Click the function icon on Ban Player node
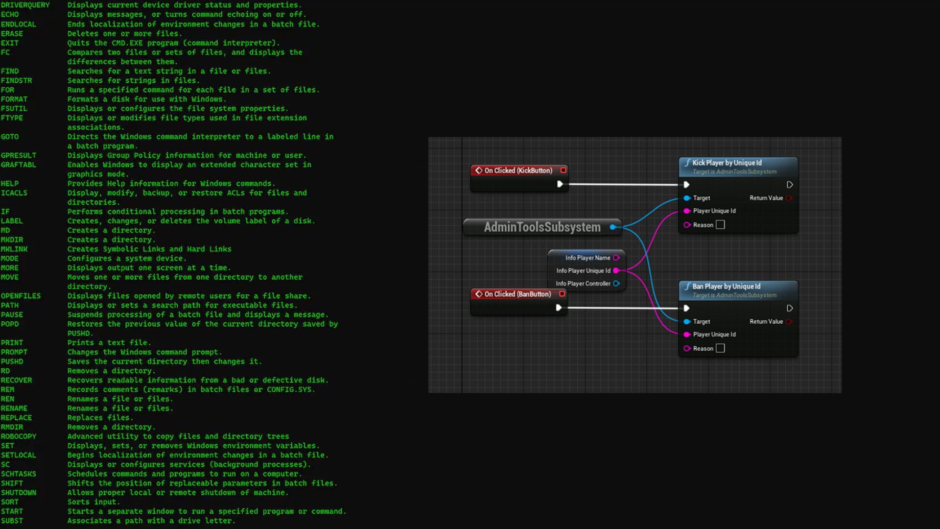 (x=688, y=287)
